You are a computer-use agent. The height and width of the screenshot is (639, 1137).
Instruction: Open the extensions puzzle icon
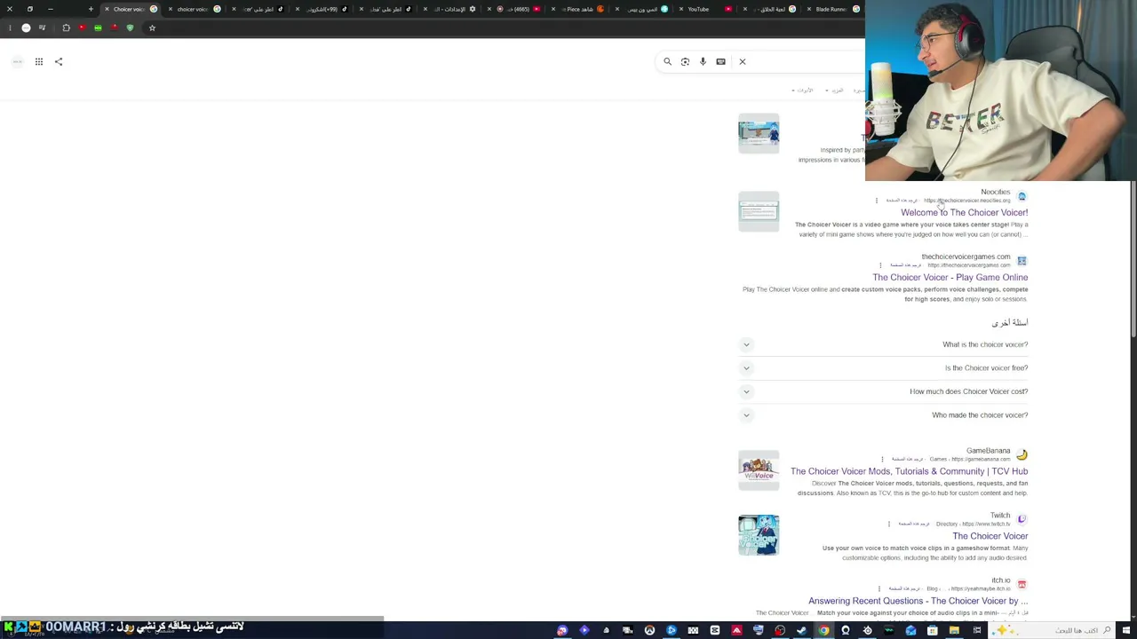click(x=66, y=28)
